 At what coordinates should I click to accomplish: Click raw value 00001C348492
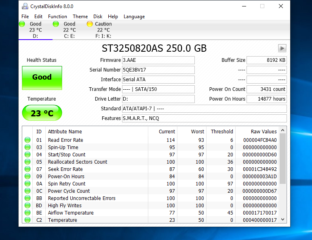tap(260, 169)
